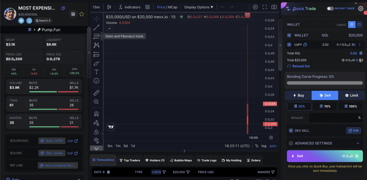Click the Reload list link
Image resolution: width=367 pixels, height=180 pixels.
coord(299,66)
